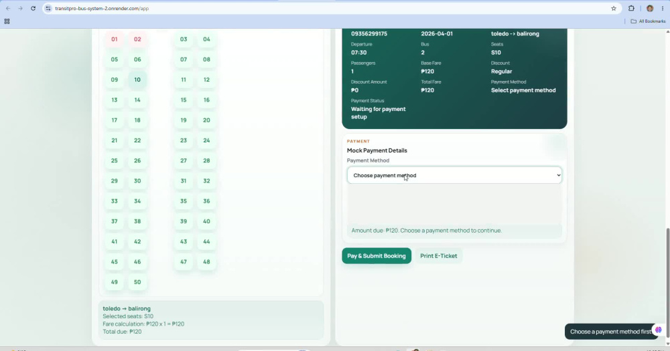This screenshot has height=351, width=670.
Task: Select seat 36
Action: click(x=206, y=201)
